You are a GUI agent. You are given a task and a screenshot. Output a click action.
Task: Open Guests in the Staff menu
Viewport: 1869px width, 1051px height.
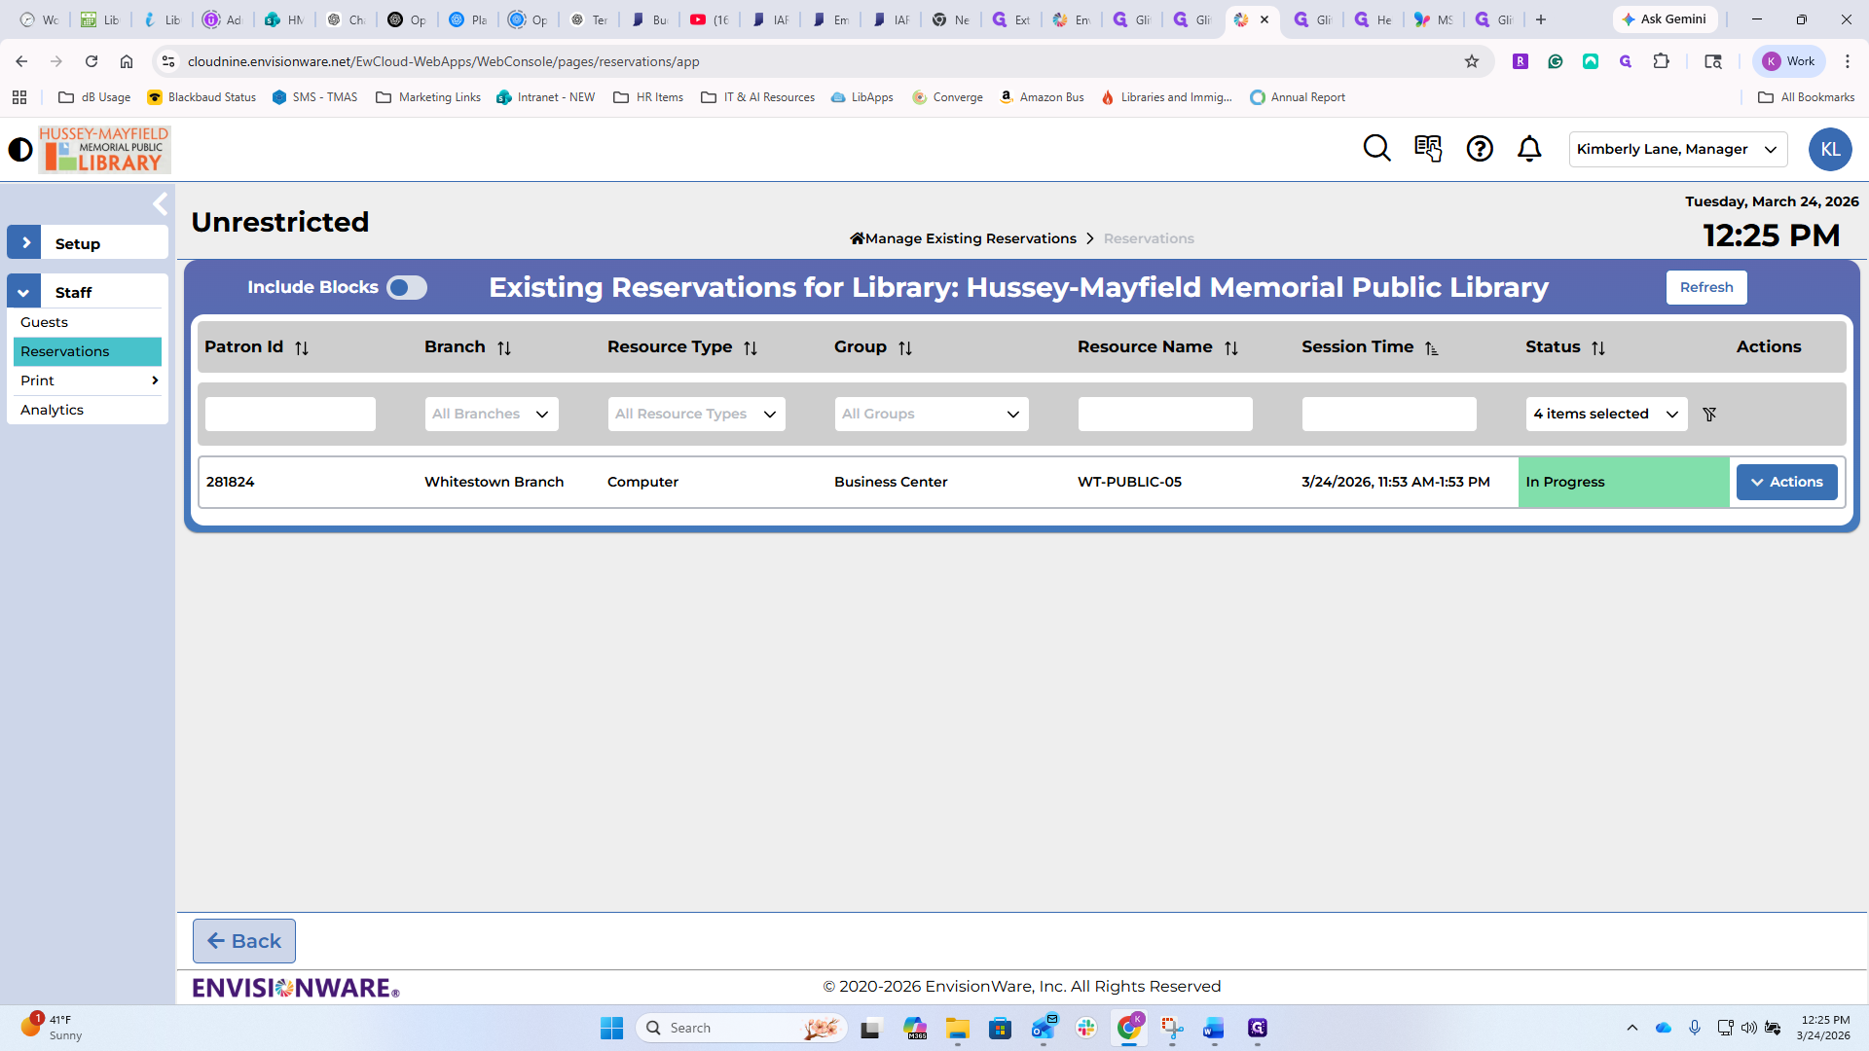point(45,322)
